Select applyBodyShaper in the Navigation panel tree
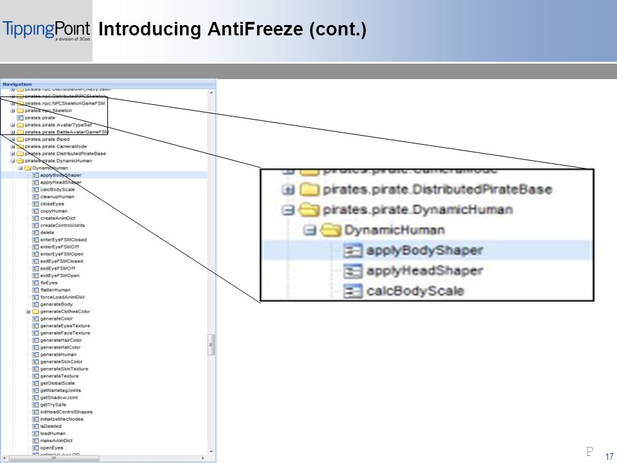The image size is (617, 463). point(60,175)
